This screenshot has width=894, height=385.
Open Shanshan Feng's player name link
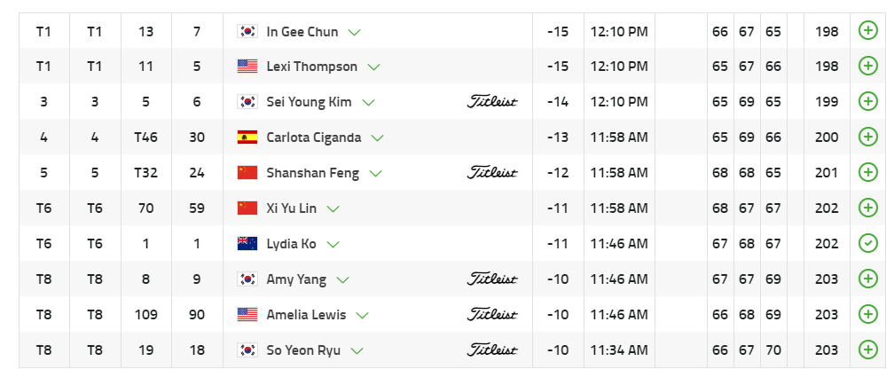[312, 173]
